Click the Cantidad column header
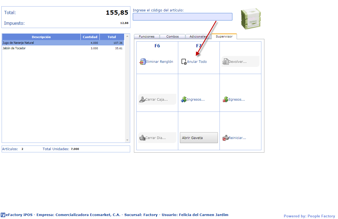Image resolution: width=338 pixels, height=219 pixels. (90, 37)
